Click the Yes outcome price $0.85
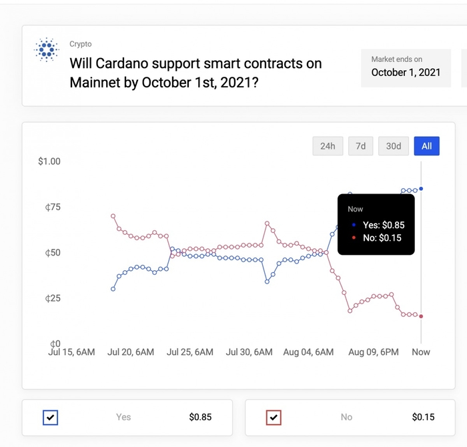Screen dimensions: 467x447 pyautogui.click(x=200, y=417)
